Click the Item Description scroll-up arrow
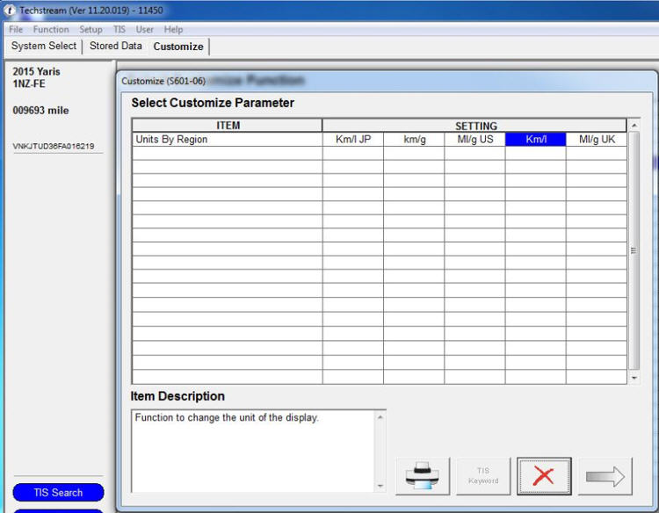The height and width of the screenshot is (513, 659). (x=380, y=416)
